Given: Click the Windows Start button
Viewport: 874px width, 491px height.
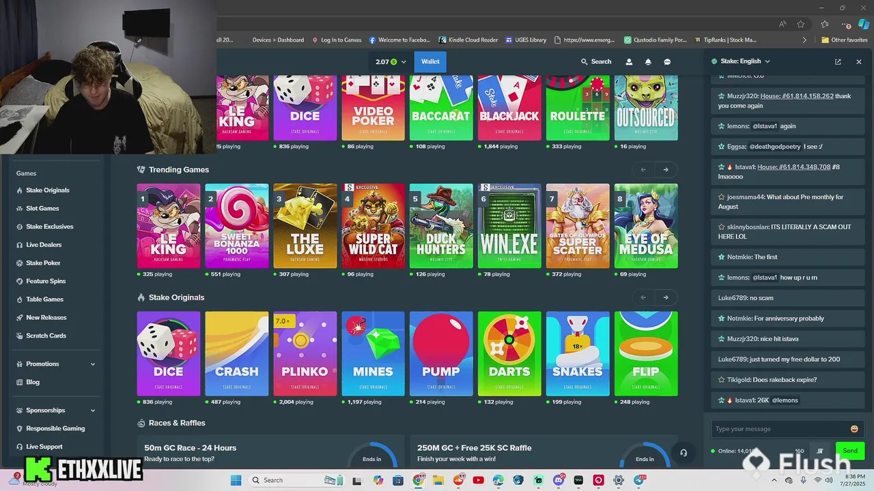Looking at the screenshot, I should [236, 480].
